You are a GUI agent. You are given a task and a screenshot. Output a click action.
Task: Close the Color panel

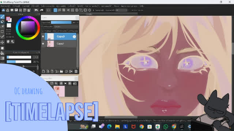[x=39, y=14]
